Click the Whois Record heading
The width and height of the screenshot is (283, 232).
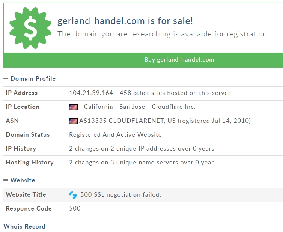pos(24,227)
